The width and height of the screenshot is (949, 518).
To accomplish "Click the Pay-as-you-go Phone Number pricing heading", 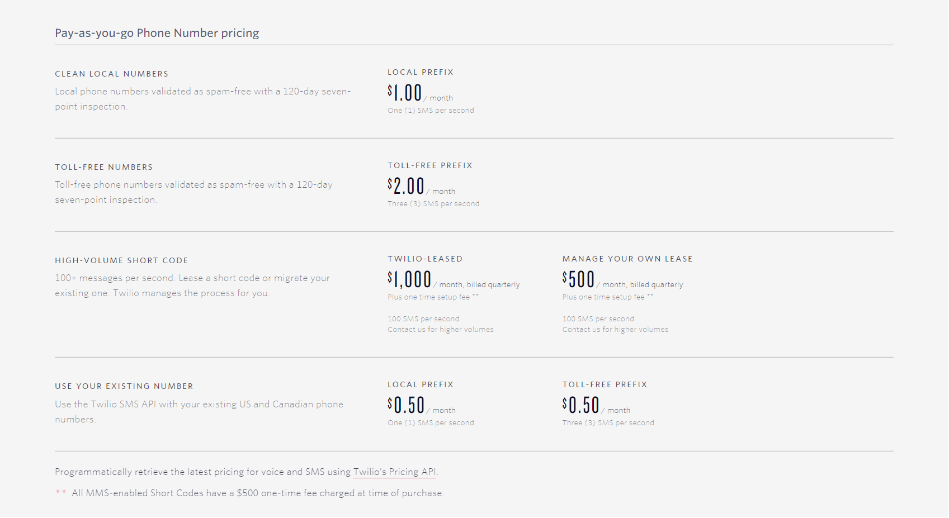I will pyautogui.click(x=157, y=33).
